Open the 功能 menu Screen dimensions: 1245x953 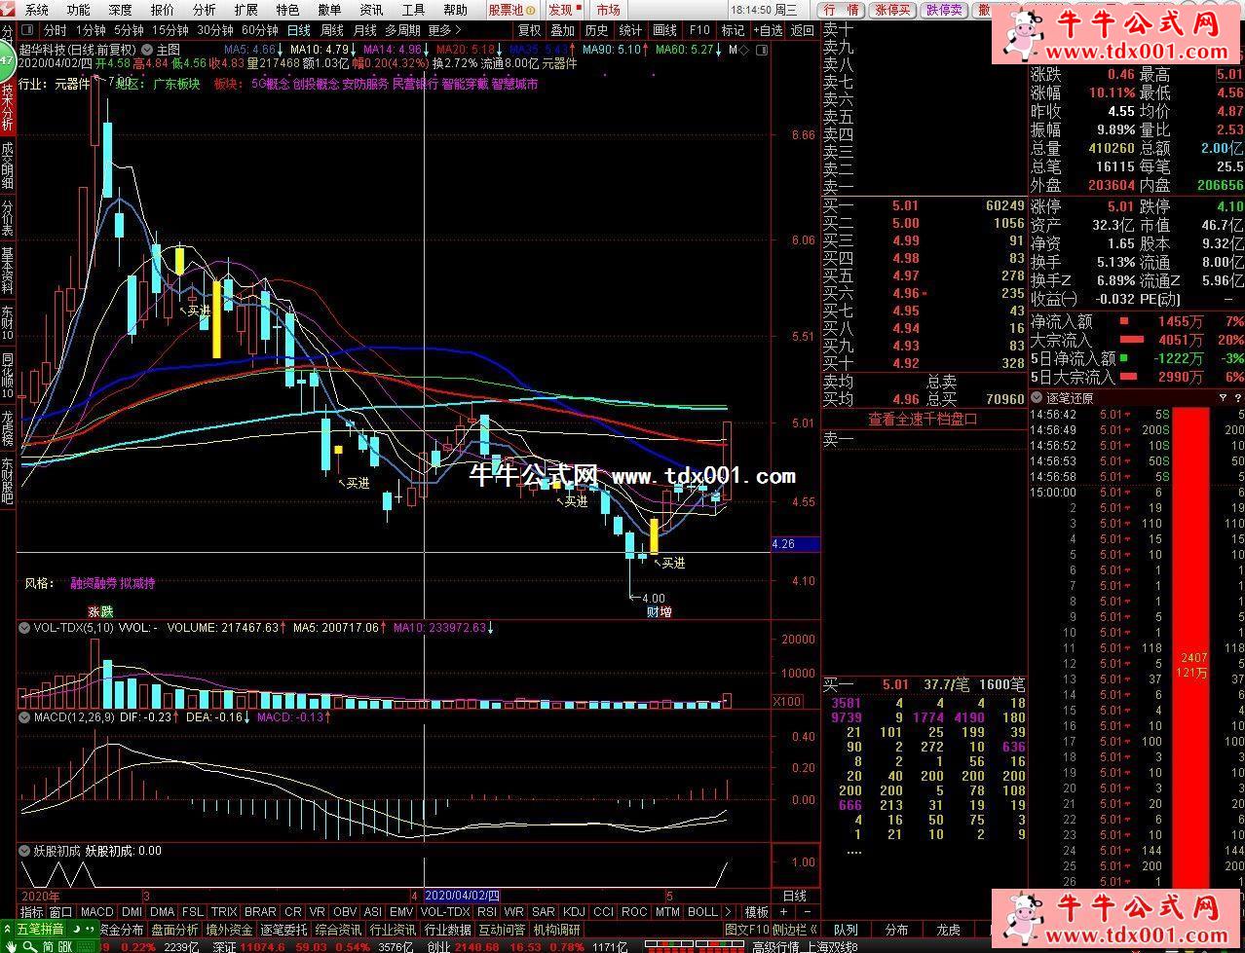[x=78, y=10]
